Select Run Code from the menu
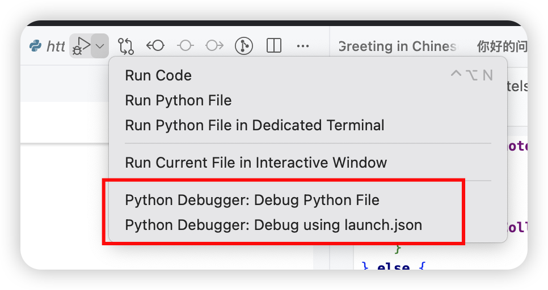This screenshot has height=290, width=548. [x=158, y=75]
